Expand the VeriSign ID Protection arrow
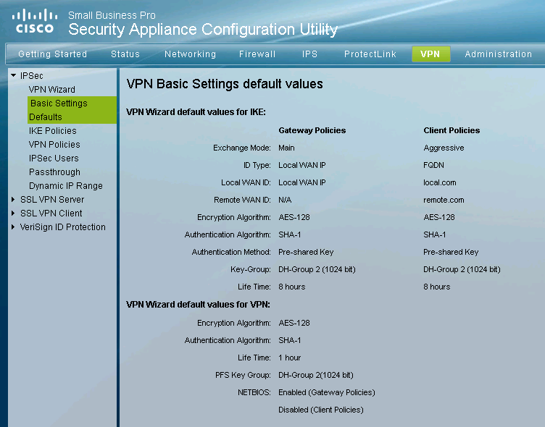This screenshot has height=427, width=545. pyautogui.click(x=13, y=227)
